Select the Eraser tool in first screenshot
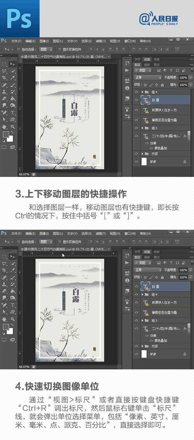 pos(5,99)
